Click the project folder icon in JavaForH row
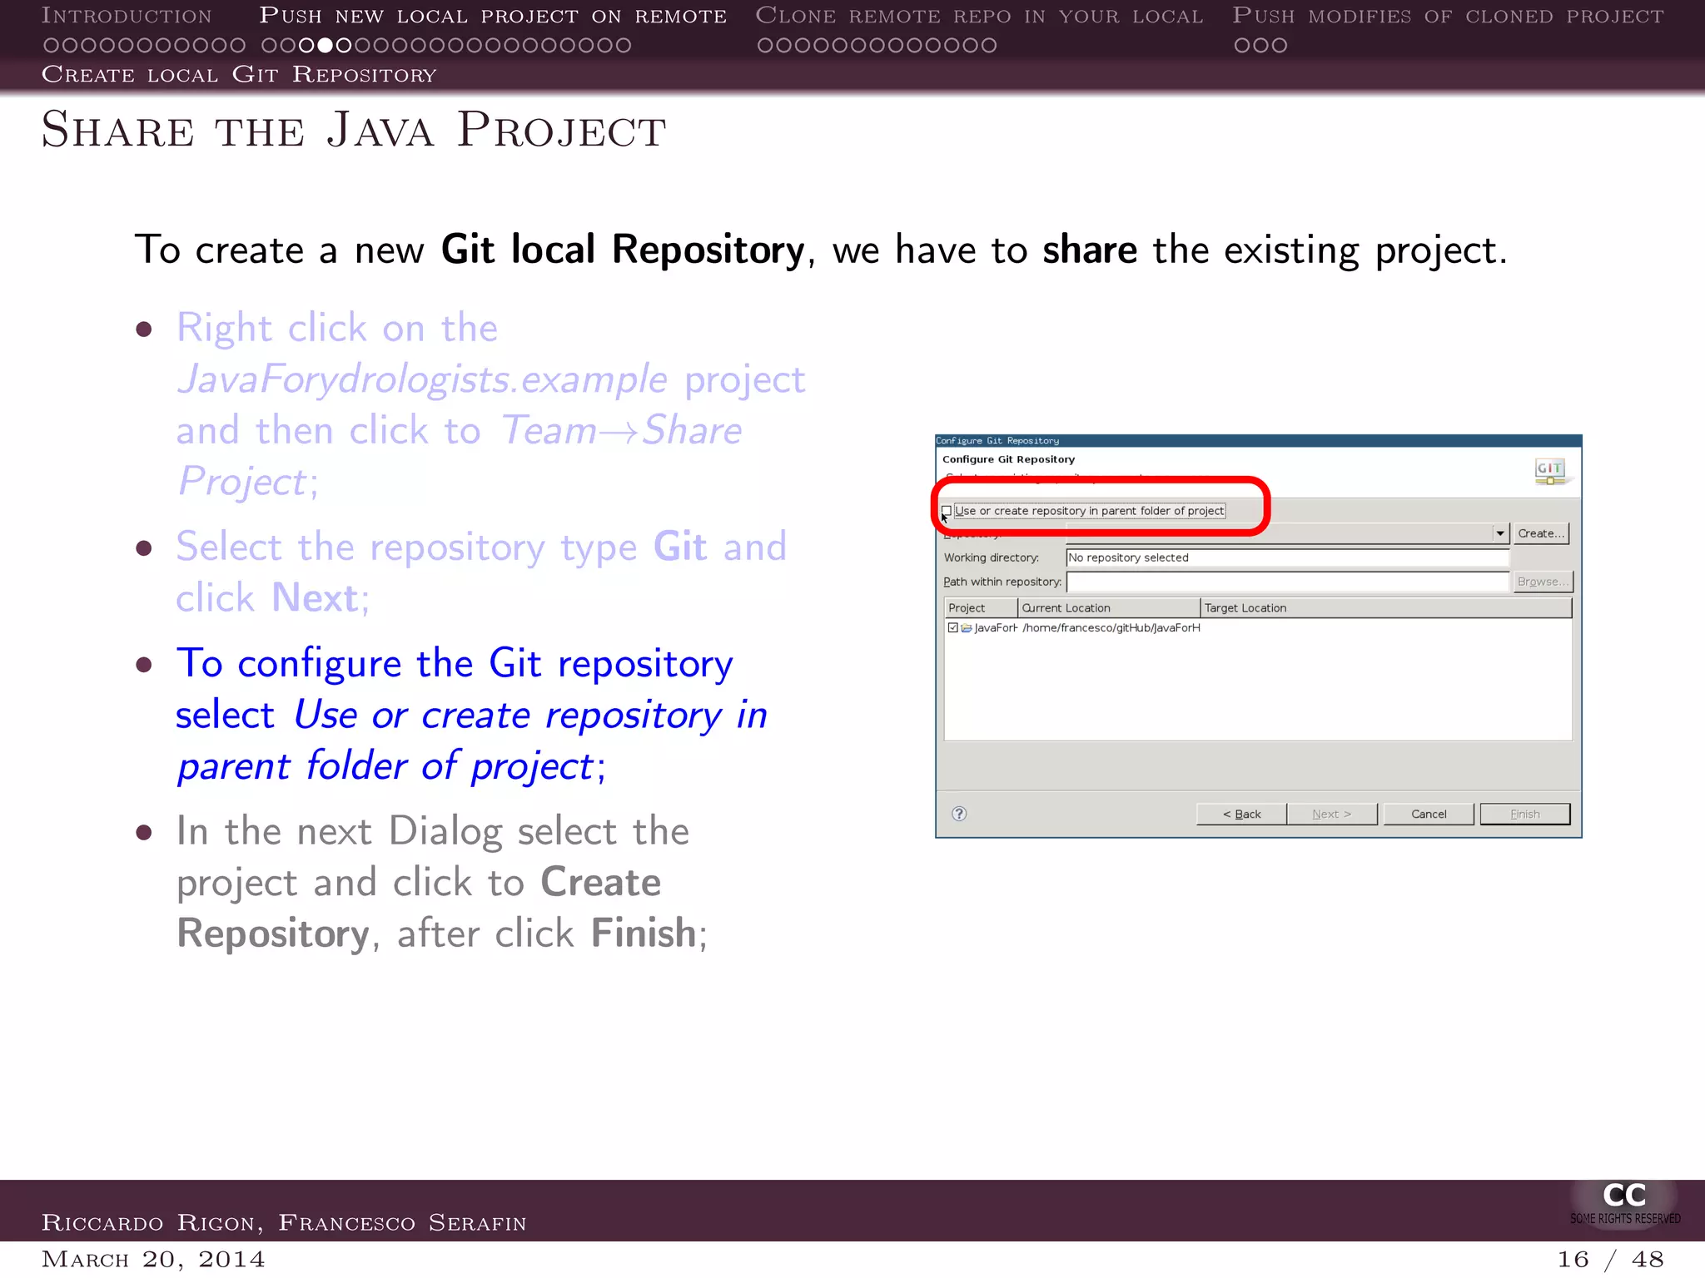The height and width of the screenshot is (1278, 1705). pos(967,627)
